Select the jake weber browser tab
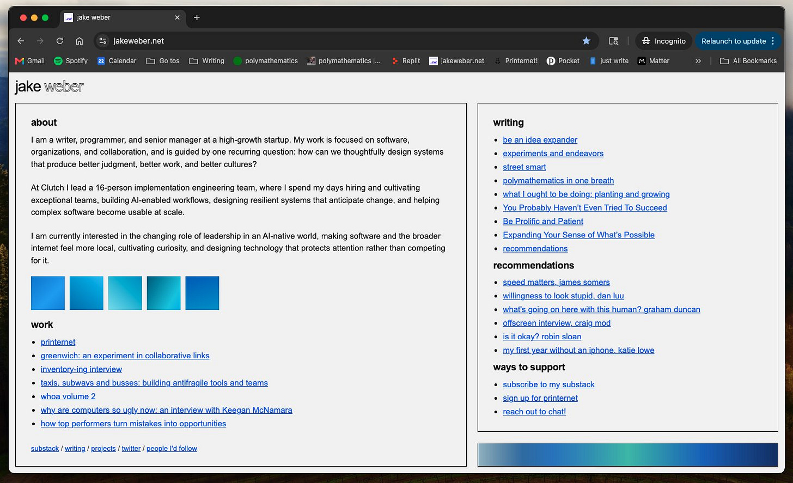 [123, 17]
